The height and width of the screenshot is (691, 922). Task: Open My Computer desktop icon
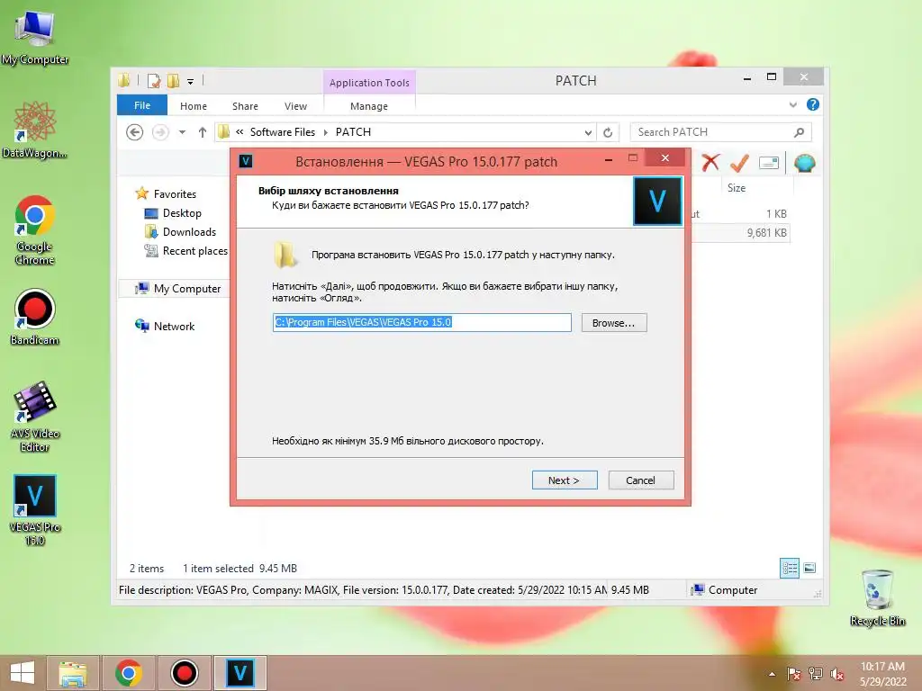click(x=35, y=38)
